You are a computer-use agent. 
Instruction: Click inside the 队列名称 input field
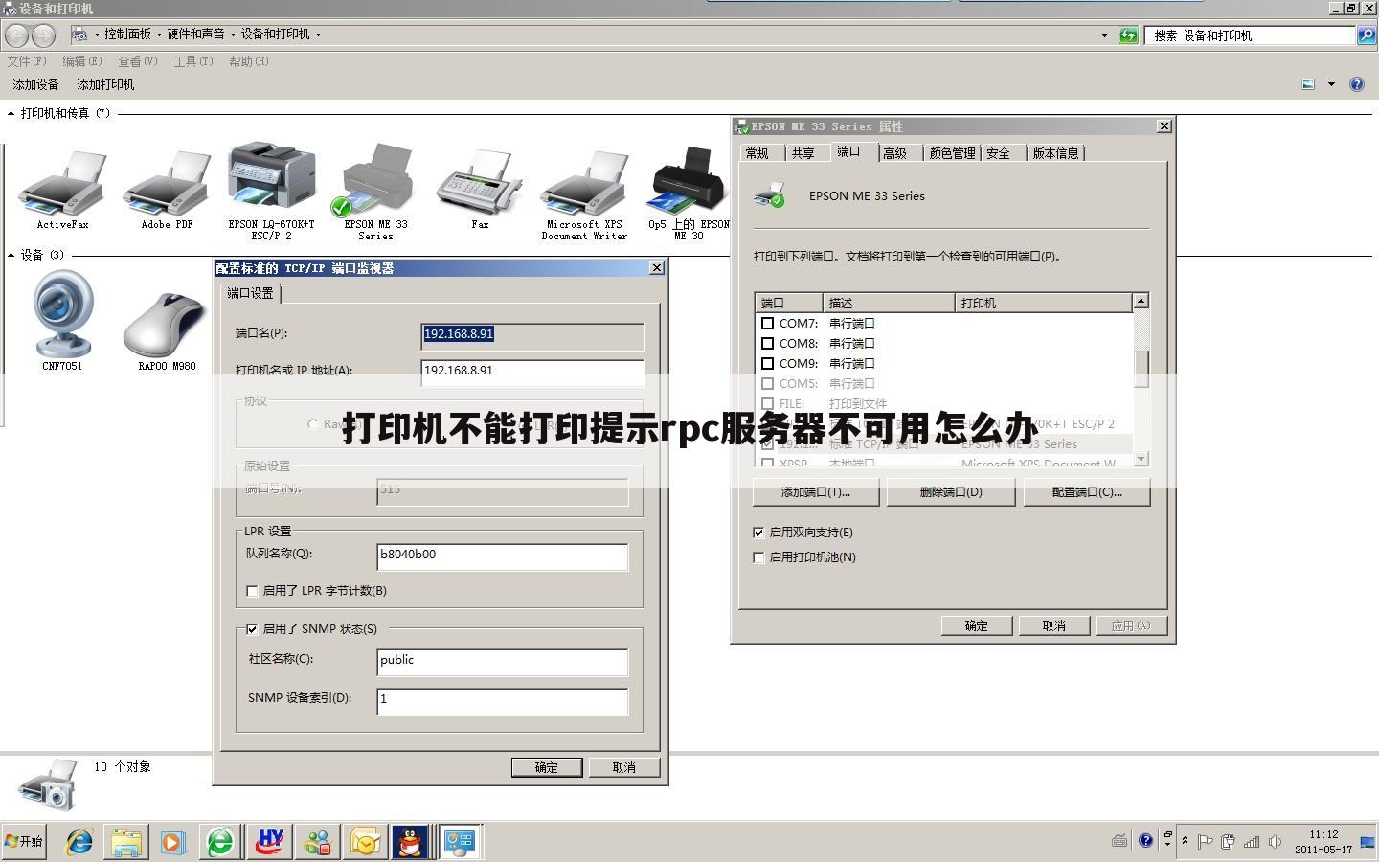[502, 556]
